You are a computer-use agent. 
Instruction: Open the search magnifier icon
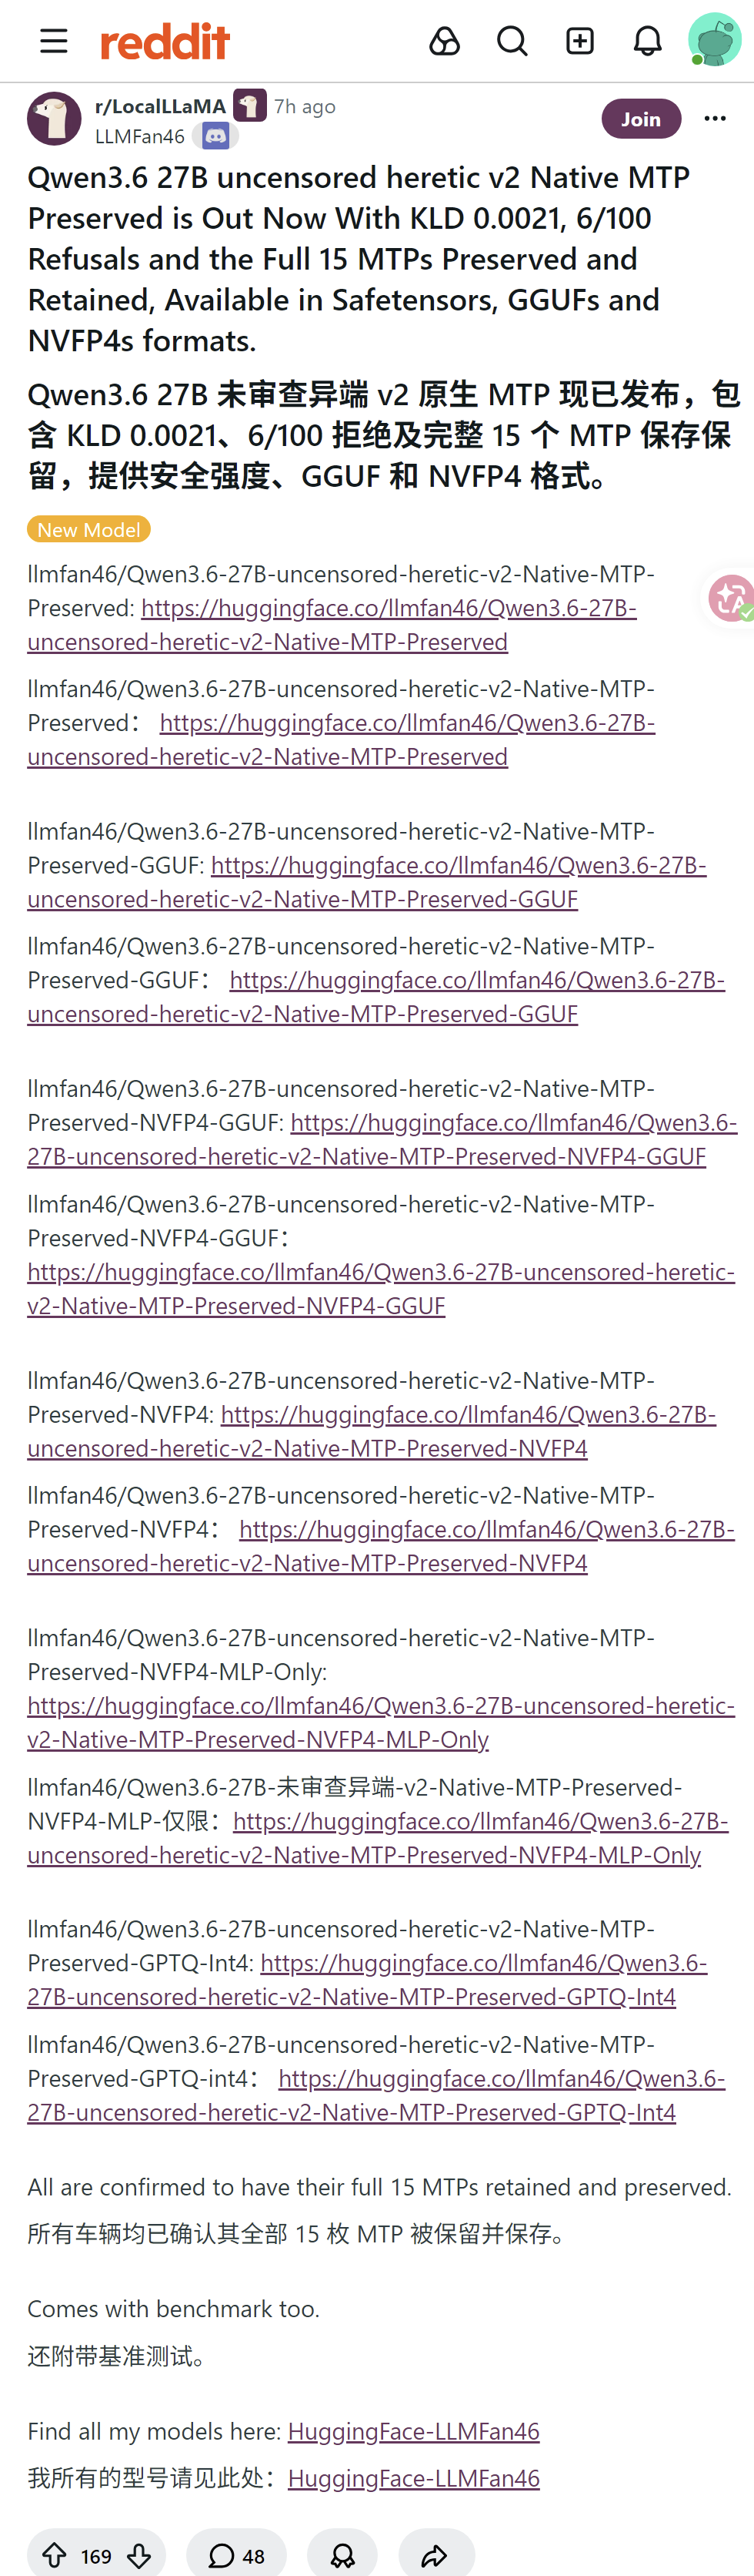[x=512, y=41]
